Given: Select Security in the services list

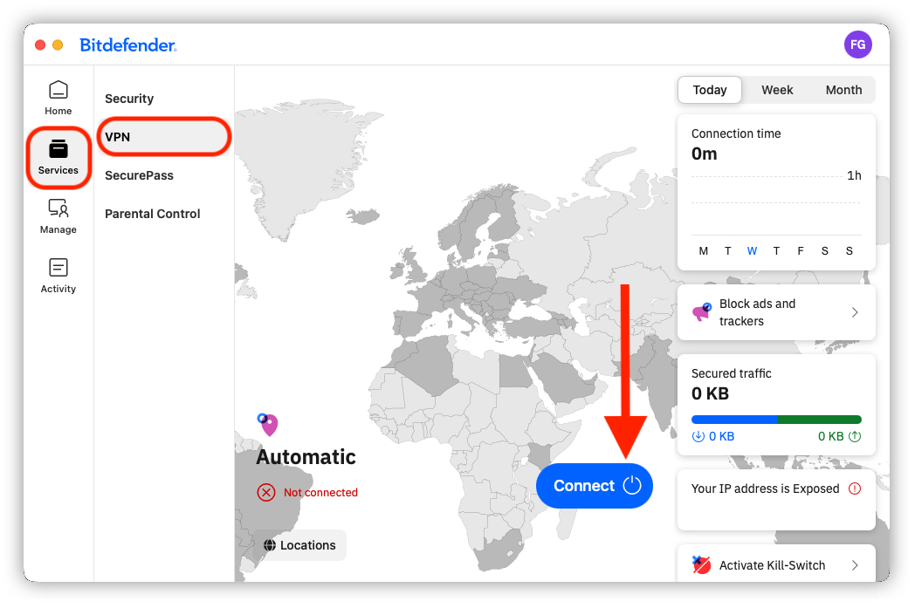Looking at the screenshot, I should point(129,99).
